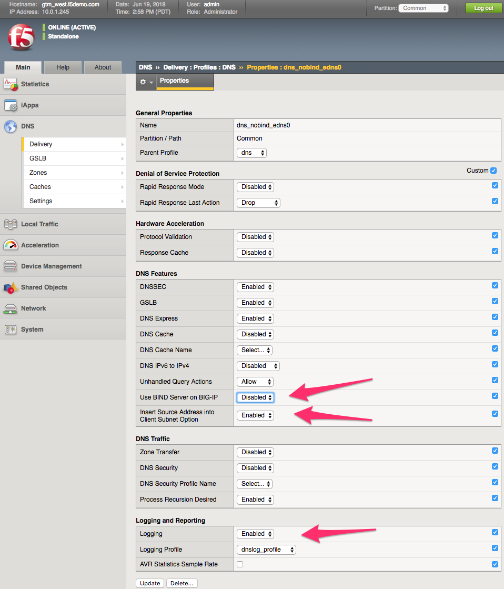Open the DNS Settings submenu
This screenshot has width=504, height=589.
(x=74, y=202)
